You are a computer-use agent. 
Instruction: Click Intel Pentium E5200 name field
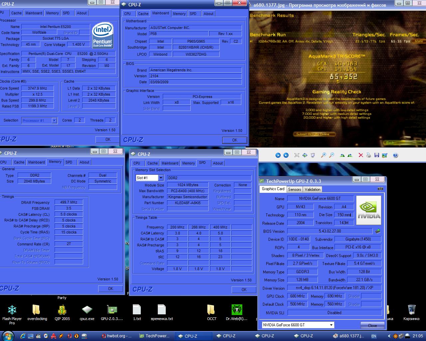tap(56, 27)
